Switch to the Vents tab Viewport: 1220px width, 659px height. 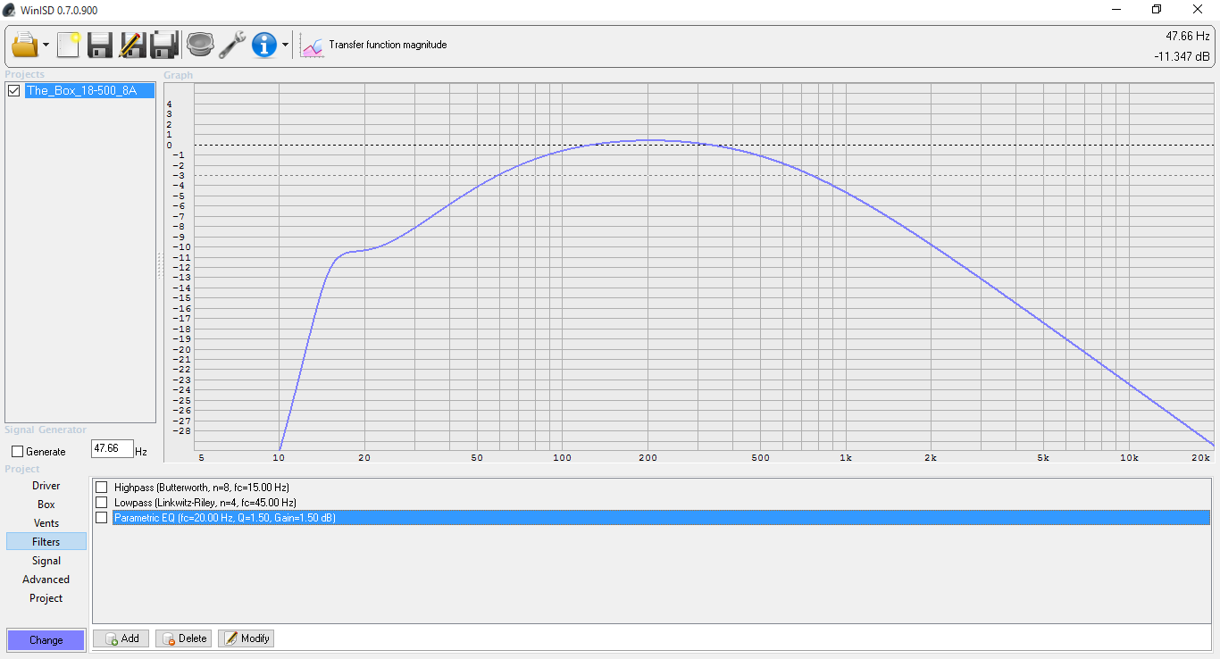pos(46,523)
